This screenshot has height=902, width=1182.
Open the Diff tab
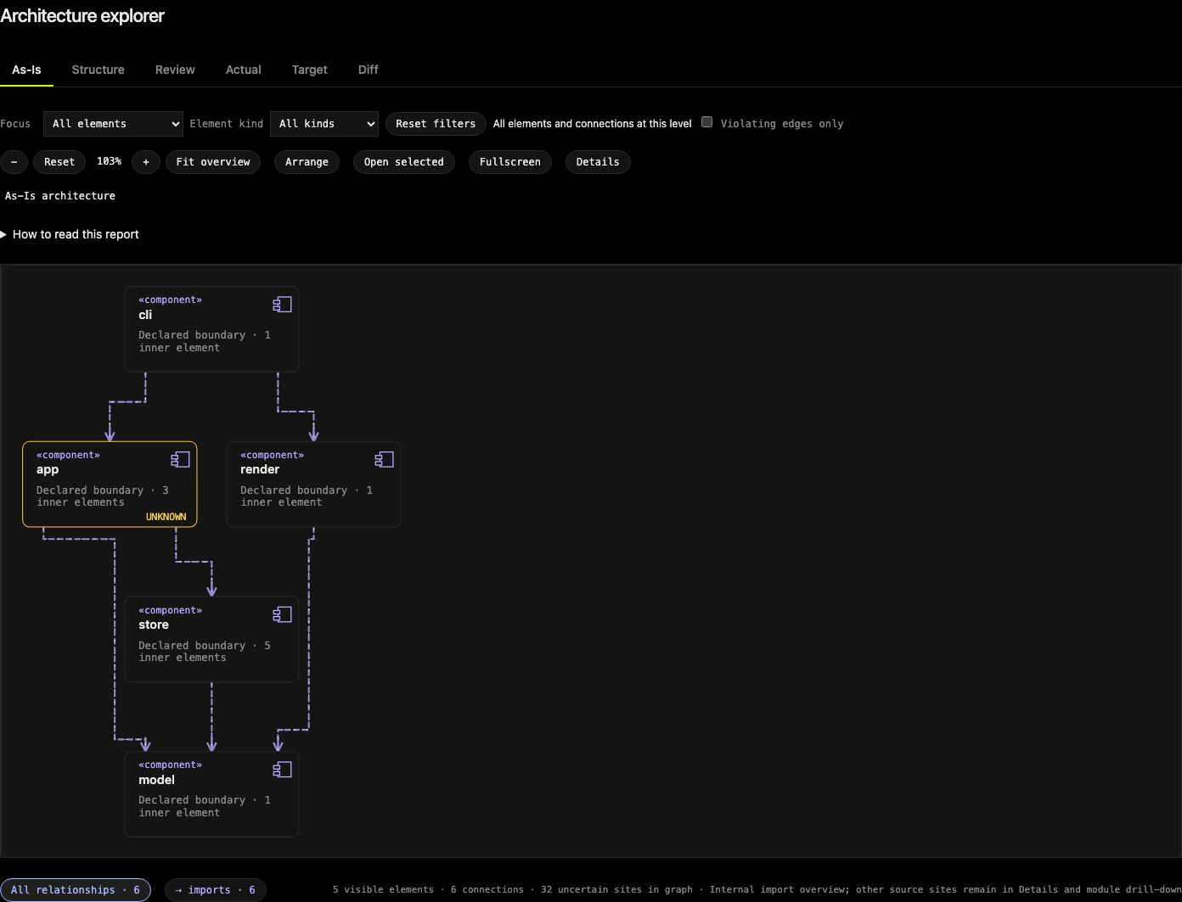click(x=368, y=70)
